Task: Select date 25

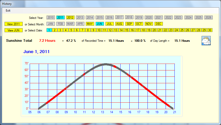Action: (182, 30)
